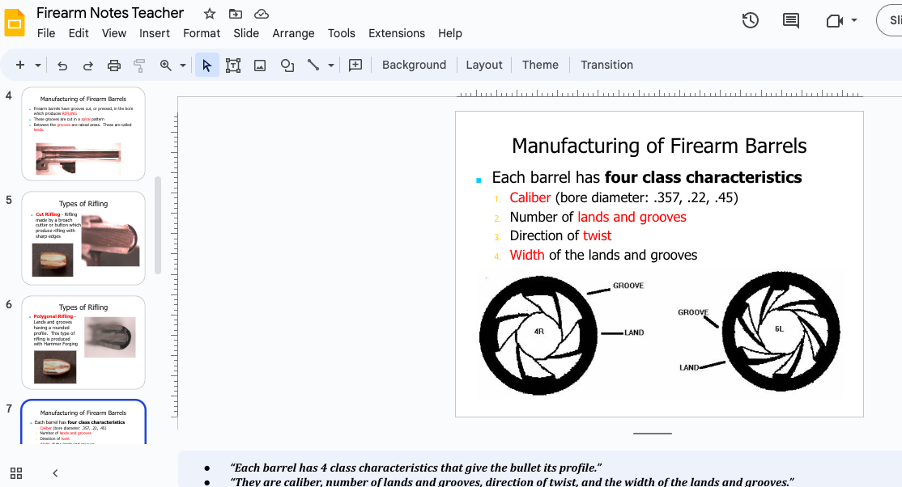Screen dimensions: 902x487
Task: Click the Transition button
Action: (x=606, y=65)
